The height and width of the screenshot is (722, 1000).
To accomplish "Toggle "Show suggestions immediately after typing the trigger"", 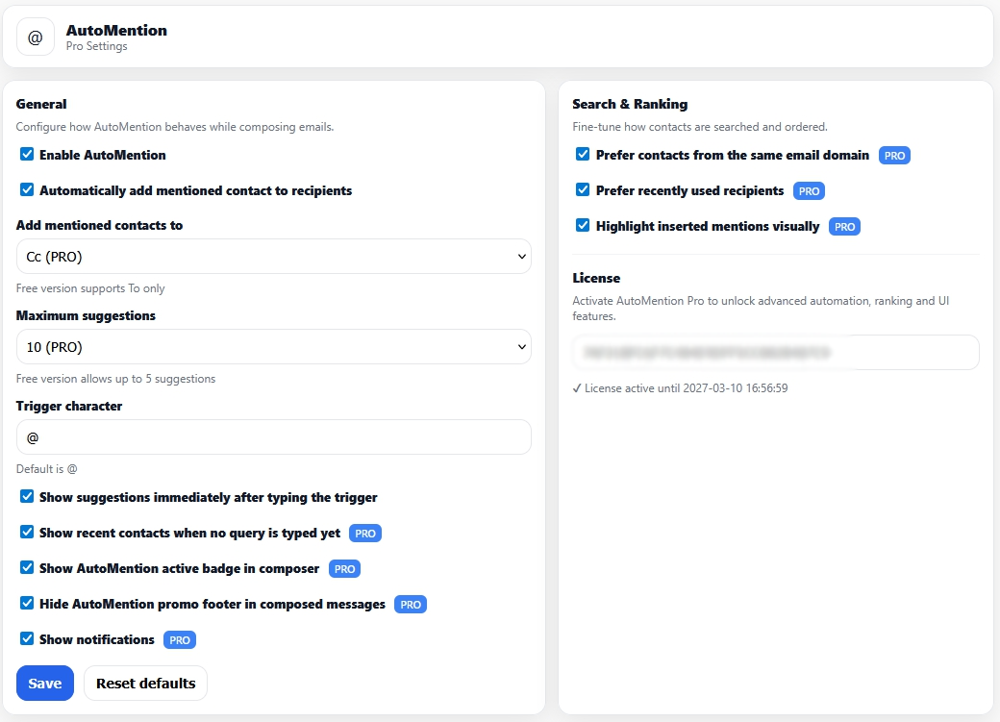I will click(27, 497).
